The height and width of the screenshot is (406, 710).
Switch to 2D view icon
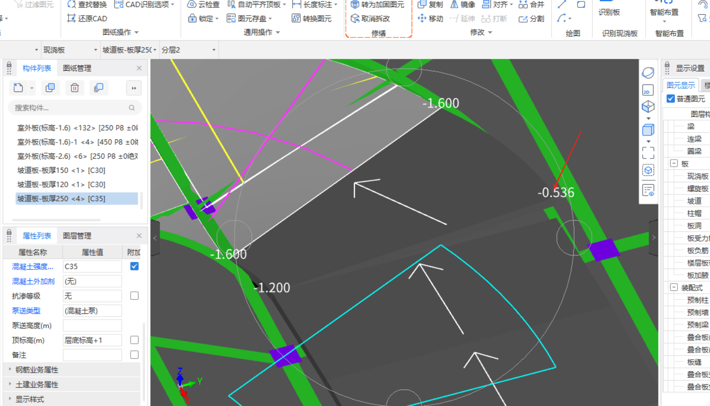(648, 90)
